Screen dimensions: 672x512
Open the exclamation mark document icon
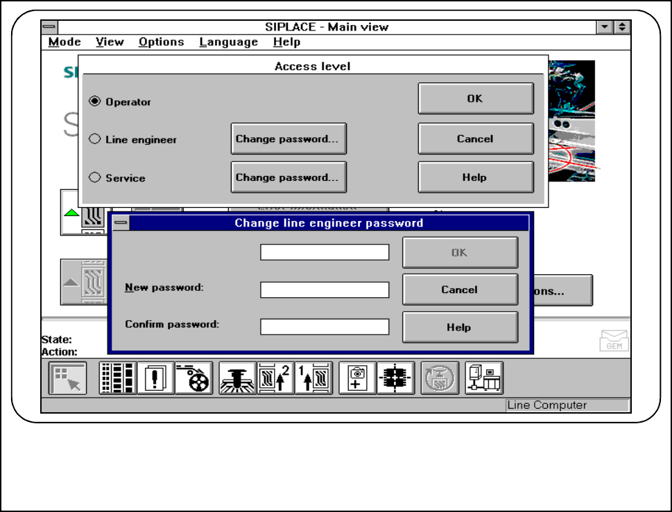click(x=155, y=378)
